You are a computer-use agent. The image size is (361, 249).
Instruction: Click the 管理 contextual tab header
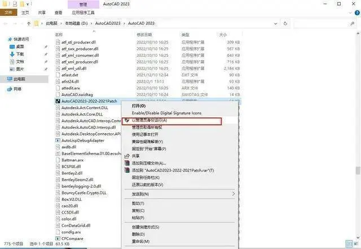coord(83,4)
